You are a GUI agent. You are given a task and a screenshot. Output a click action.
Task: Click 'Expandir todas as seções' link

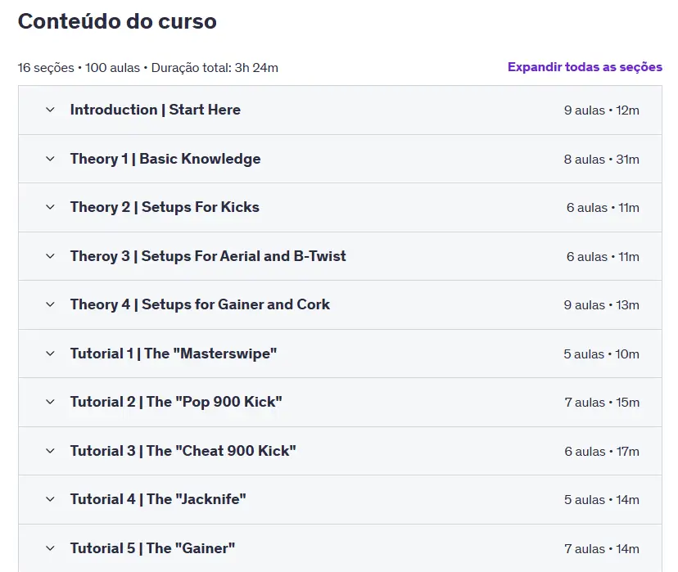(585, 67)
